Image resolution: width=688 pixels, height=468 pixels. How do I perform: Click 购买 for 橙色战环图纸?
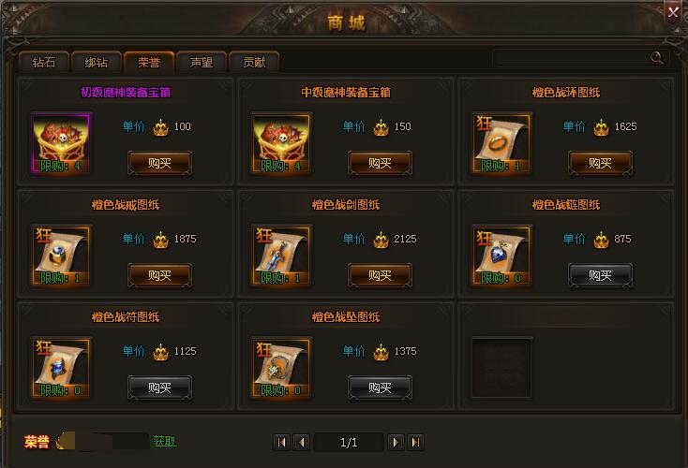(x=600, y=163)
